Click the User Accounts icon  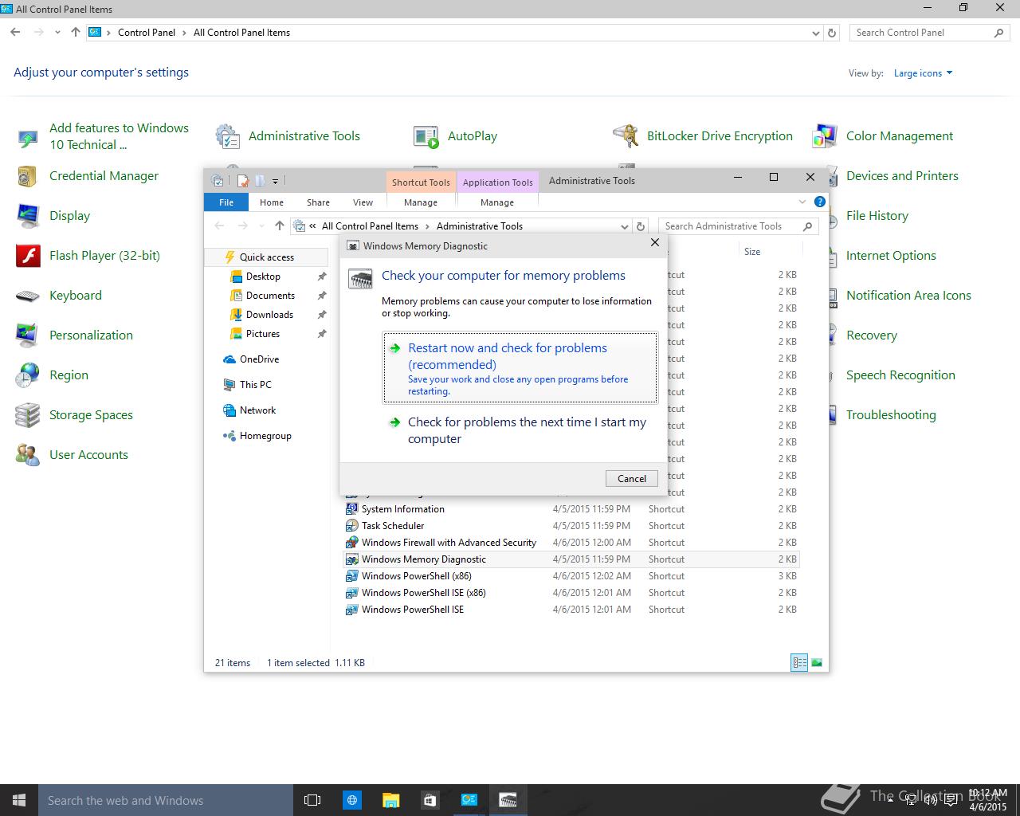28,455
